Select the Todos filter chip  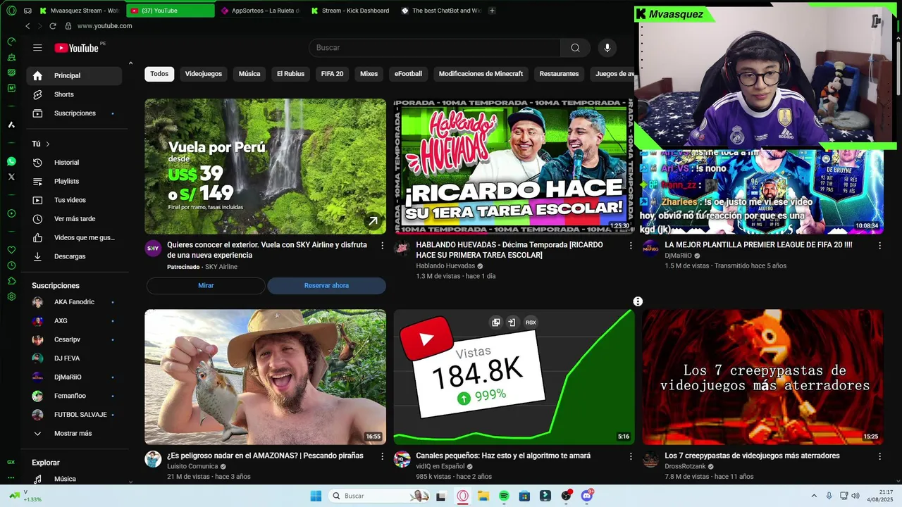[x=159, y=74]
